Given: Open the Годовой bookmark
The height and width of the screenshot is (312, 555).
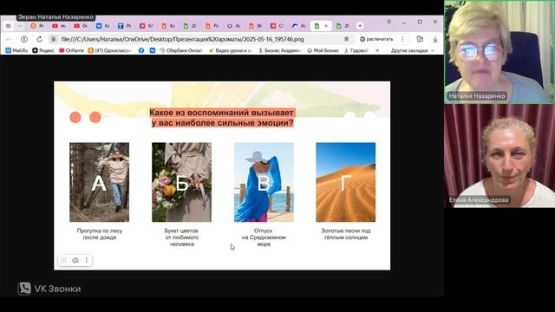Looking at the screenshot, I should 356,50.
